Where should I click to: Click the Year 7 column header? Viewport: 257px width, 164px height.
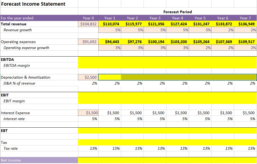[245, 18]
